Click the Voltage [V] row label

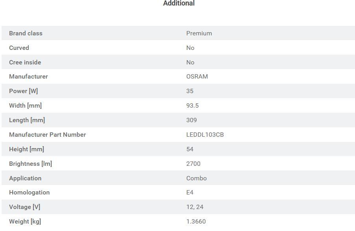tap(24, 207)
